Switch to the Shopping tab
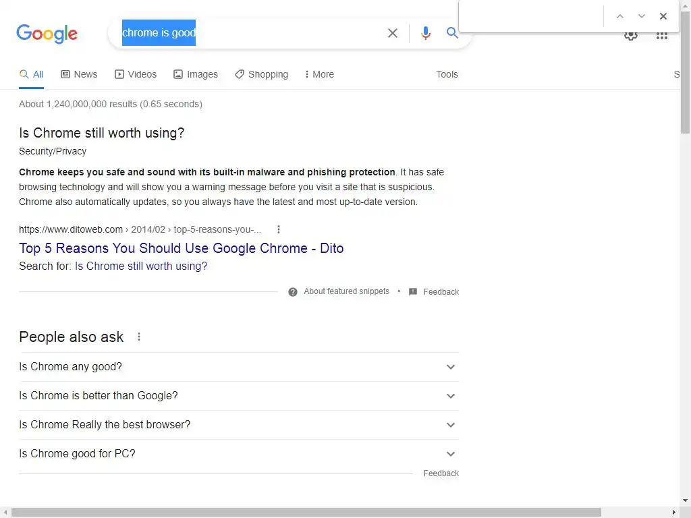Image resolution: width=691 pixels, height=518 pixels. (261, 74)
